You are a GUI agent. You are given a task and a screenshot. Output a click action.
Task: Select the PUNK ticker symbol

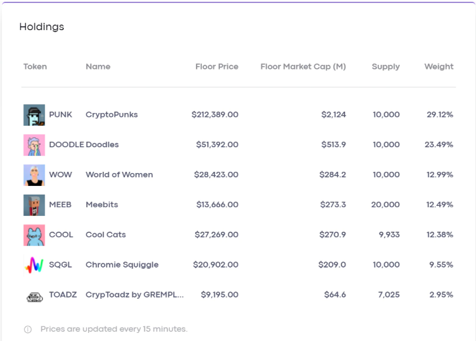60,114
